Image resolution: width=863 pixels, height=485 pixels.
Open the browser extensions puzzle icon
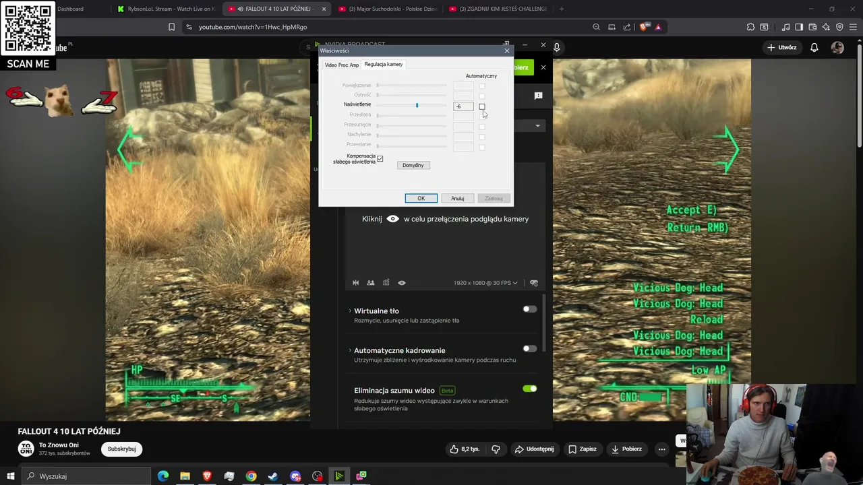pyautogui.click(x=750, y=27)
